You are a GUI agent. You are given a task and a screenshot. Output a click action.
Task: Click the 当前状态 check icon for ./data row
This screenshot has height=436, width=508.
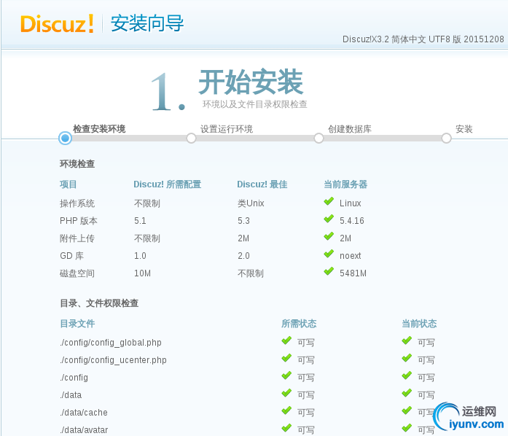click(407, 393)
